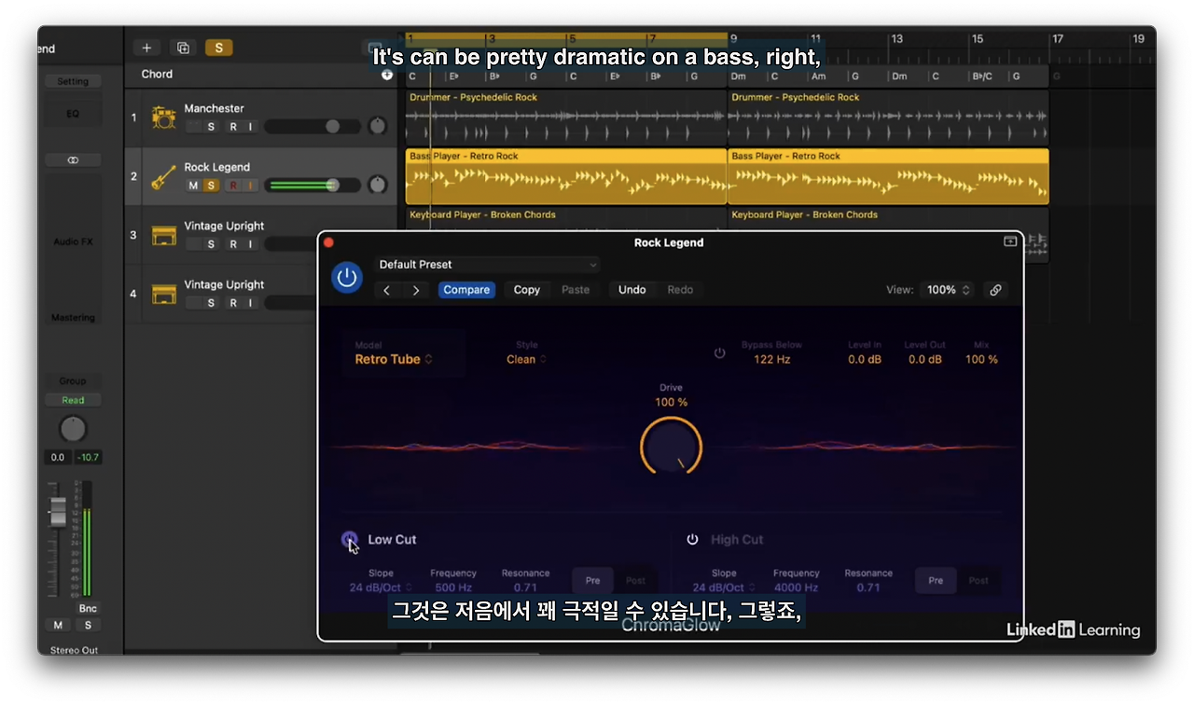The image size is (1194, 705).
Task: Click the Manchester track volume slider
Action: click(x=312, y=127)
